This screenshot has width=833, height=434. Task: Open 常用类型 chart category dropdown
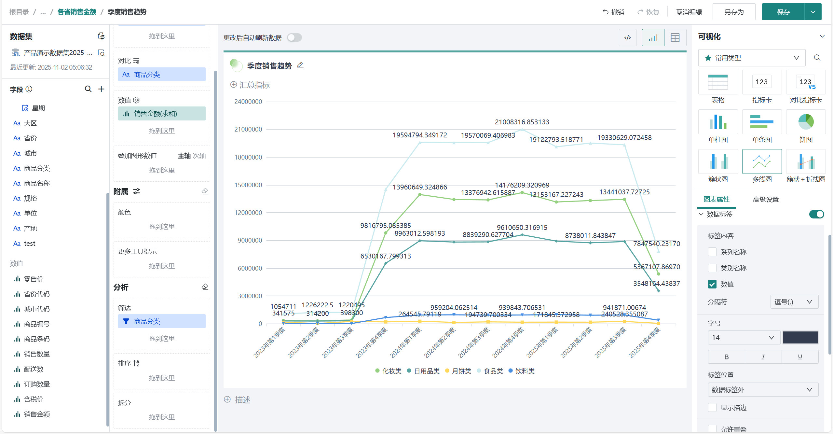(752, 58)
